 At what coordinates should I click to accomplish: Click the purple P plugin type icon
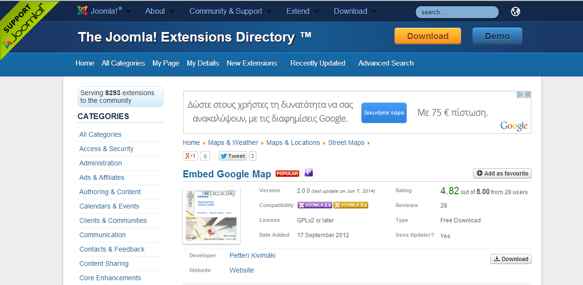pos(309,173)
